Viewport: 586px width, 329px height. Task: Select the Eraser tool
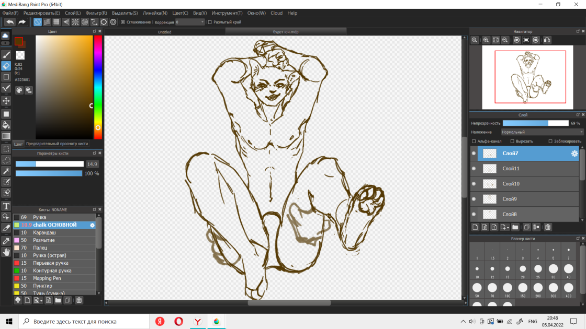(6, 66)
